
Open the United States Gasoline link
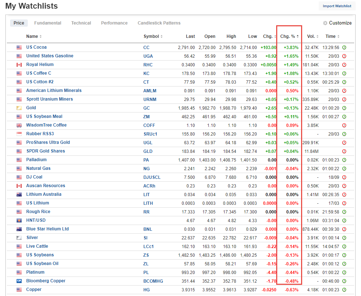point(50,56)
